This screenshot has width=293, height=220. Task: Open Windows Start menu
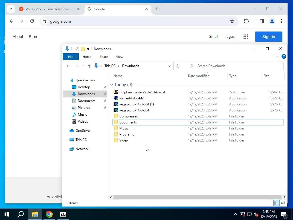click(7, 214)
